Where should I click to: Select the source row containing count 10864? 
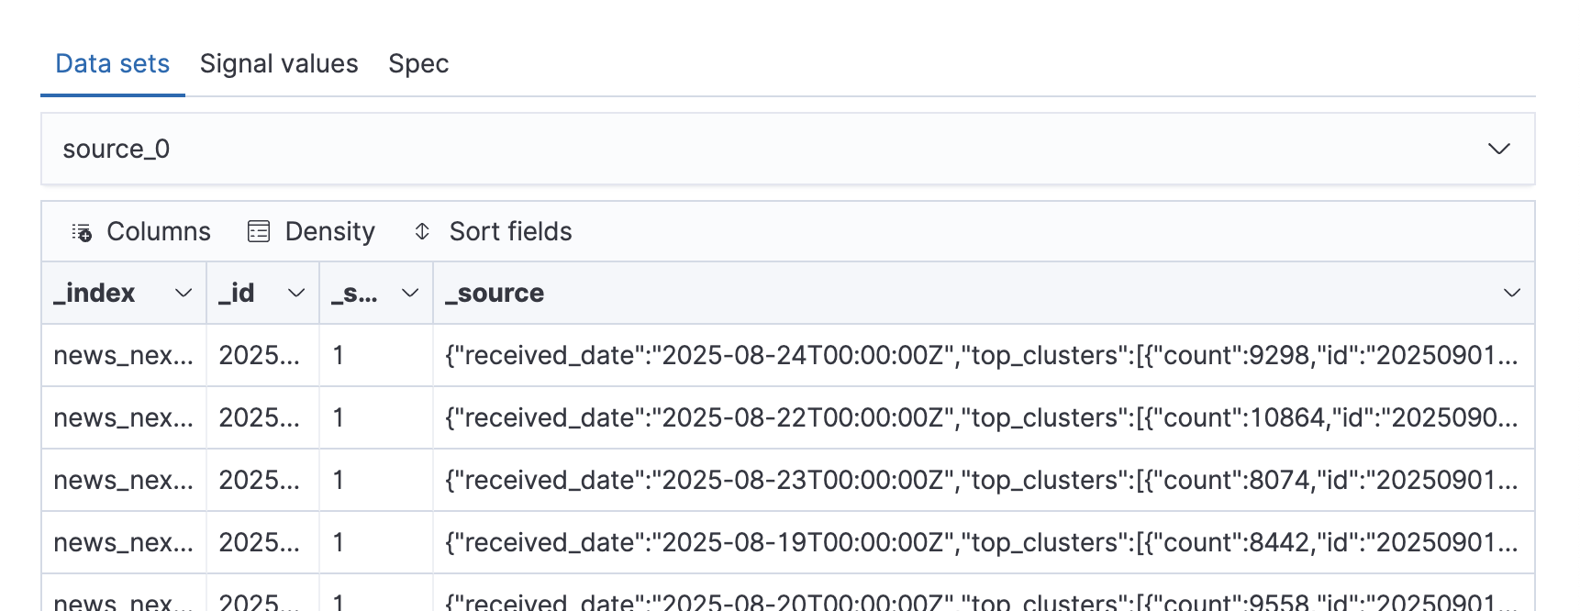(981, 418)
